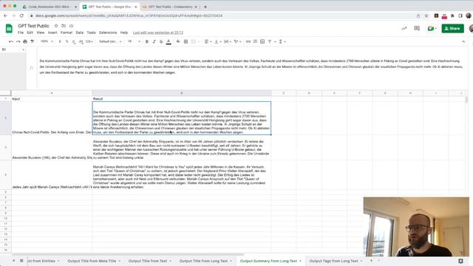Add a new sheet with plus button
The image size is (473, 266).
click(x=13, y=261)
